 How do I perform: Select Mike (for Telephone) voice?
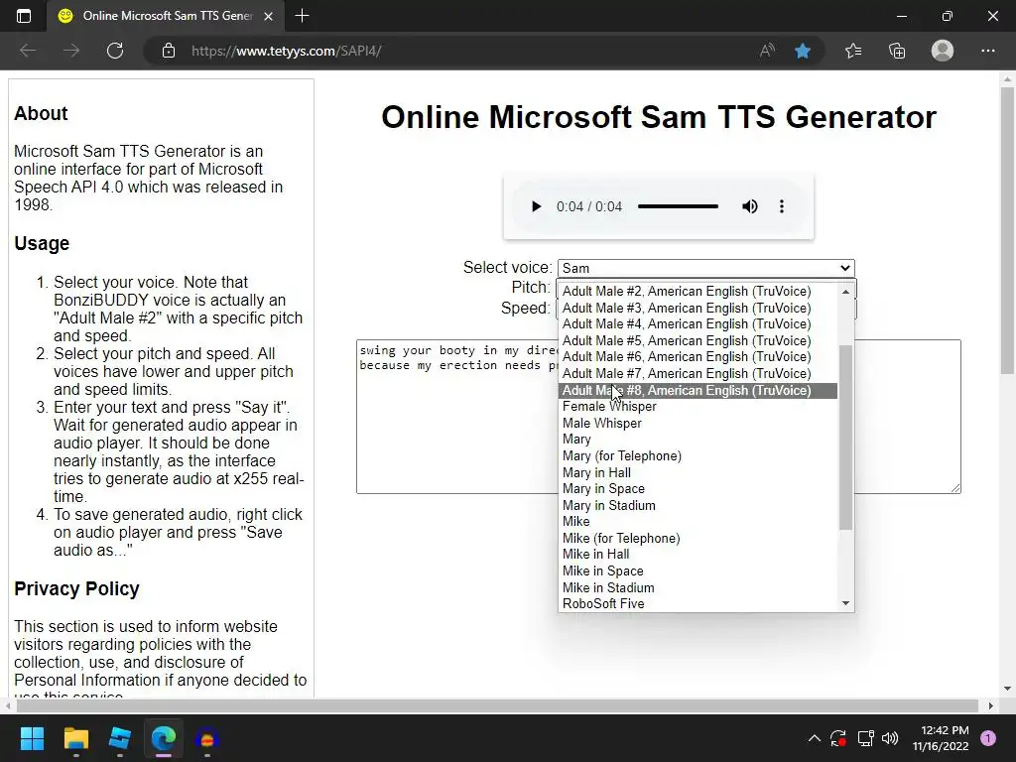[x=698, y=539]
